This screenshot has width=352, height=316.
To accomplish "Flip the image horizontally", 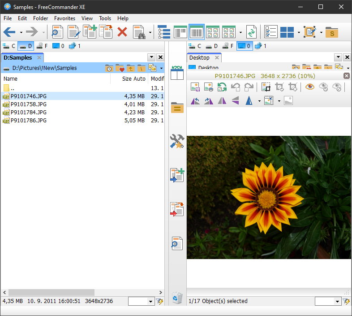I will click(222, 101).
